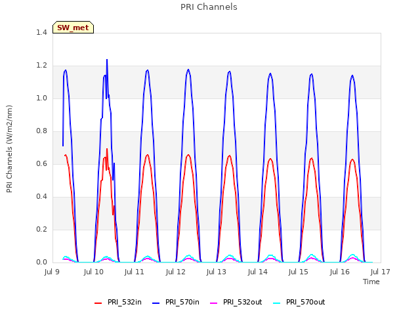Click the 0.2 y-axis tick label

pyautogui.click(x=41, y=229)
